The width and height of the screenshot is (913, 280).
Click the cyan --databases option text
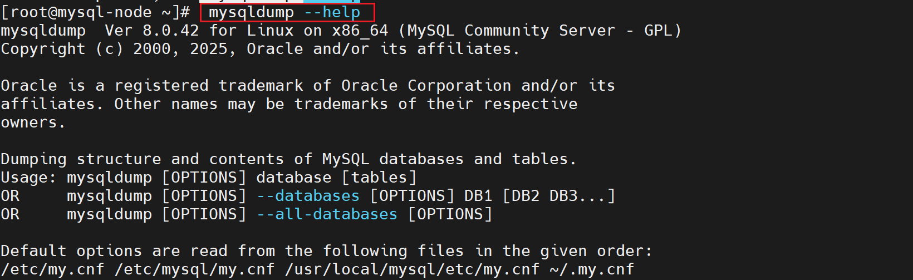coord(308,196)
